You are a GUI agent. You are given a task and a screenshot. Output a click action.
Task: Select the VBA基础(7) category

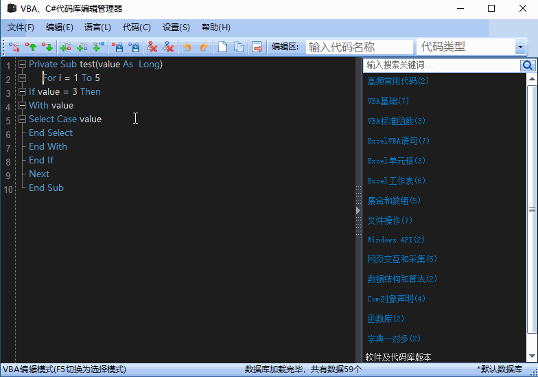tap(388, 101)
